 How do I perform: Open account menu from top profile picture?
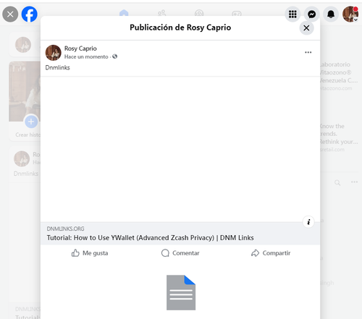click(x=350, y=14)
